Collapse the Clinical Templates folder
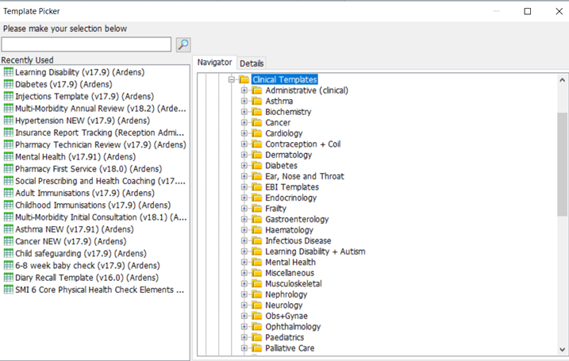Screen dimensions: 569x361 pos(231,79)
